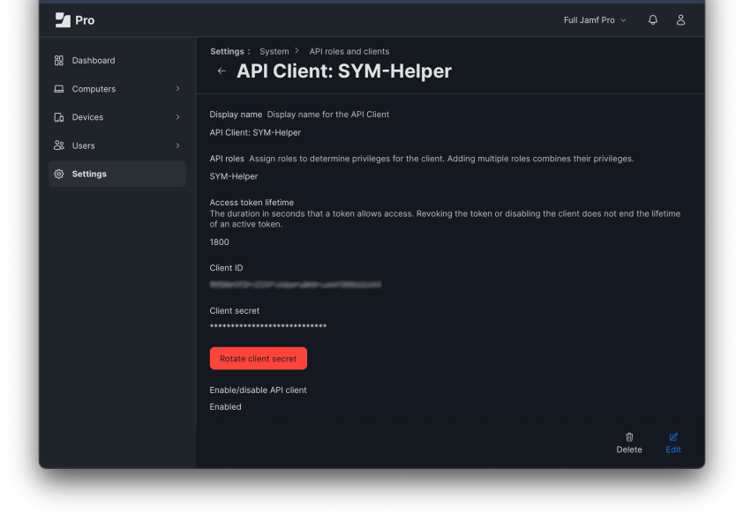Image resolution: width=744 pixels, height=520 pixels.
Task: Expand the Devices chevron
Action: click(178, 117)
